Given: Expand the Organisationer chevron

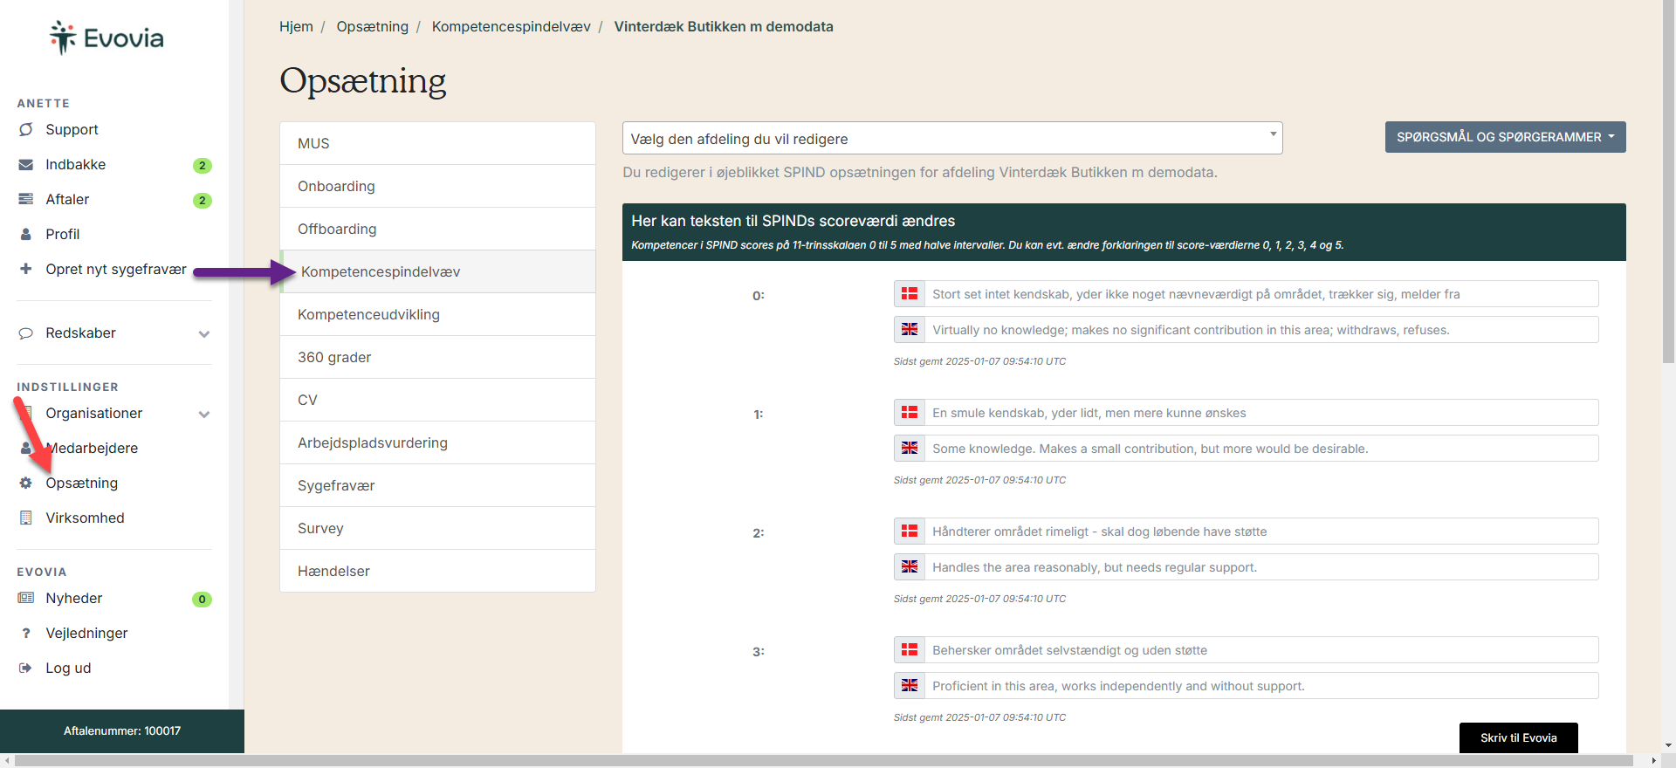Looking at the screenshot, I should [204, 414].
